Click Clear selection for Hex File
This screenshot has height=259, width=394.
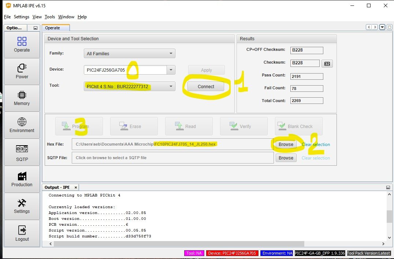(x=316, y=144)
